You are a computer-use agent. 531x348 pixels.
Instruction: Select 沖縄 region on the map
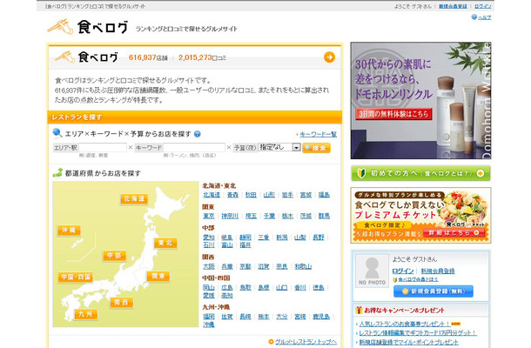click(69, 231)
